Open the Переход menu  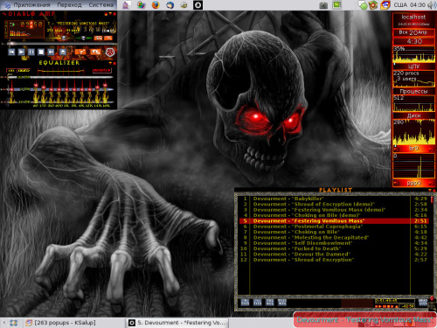69,5
